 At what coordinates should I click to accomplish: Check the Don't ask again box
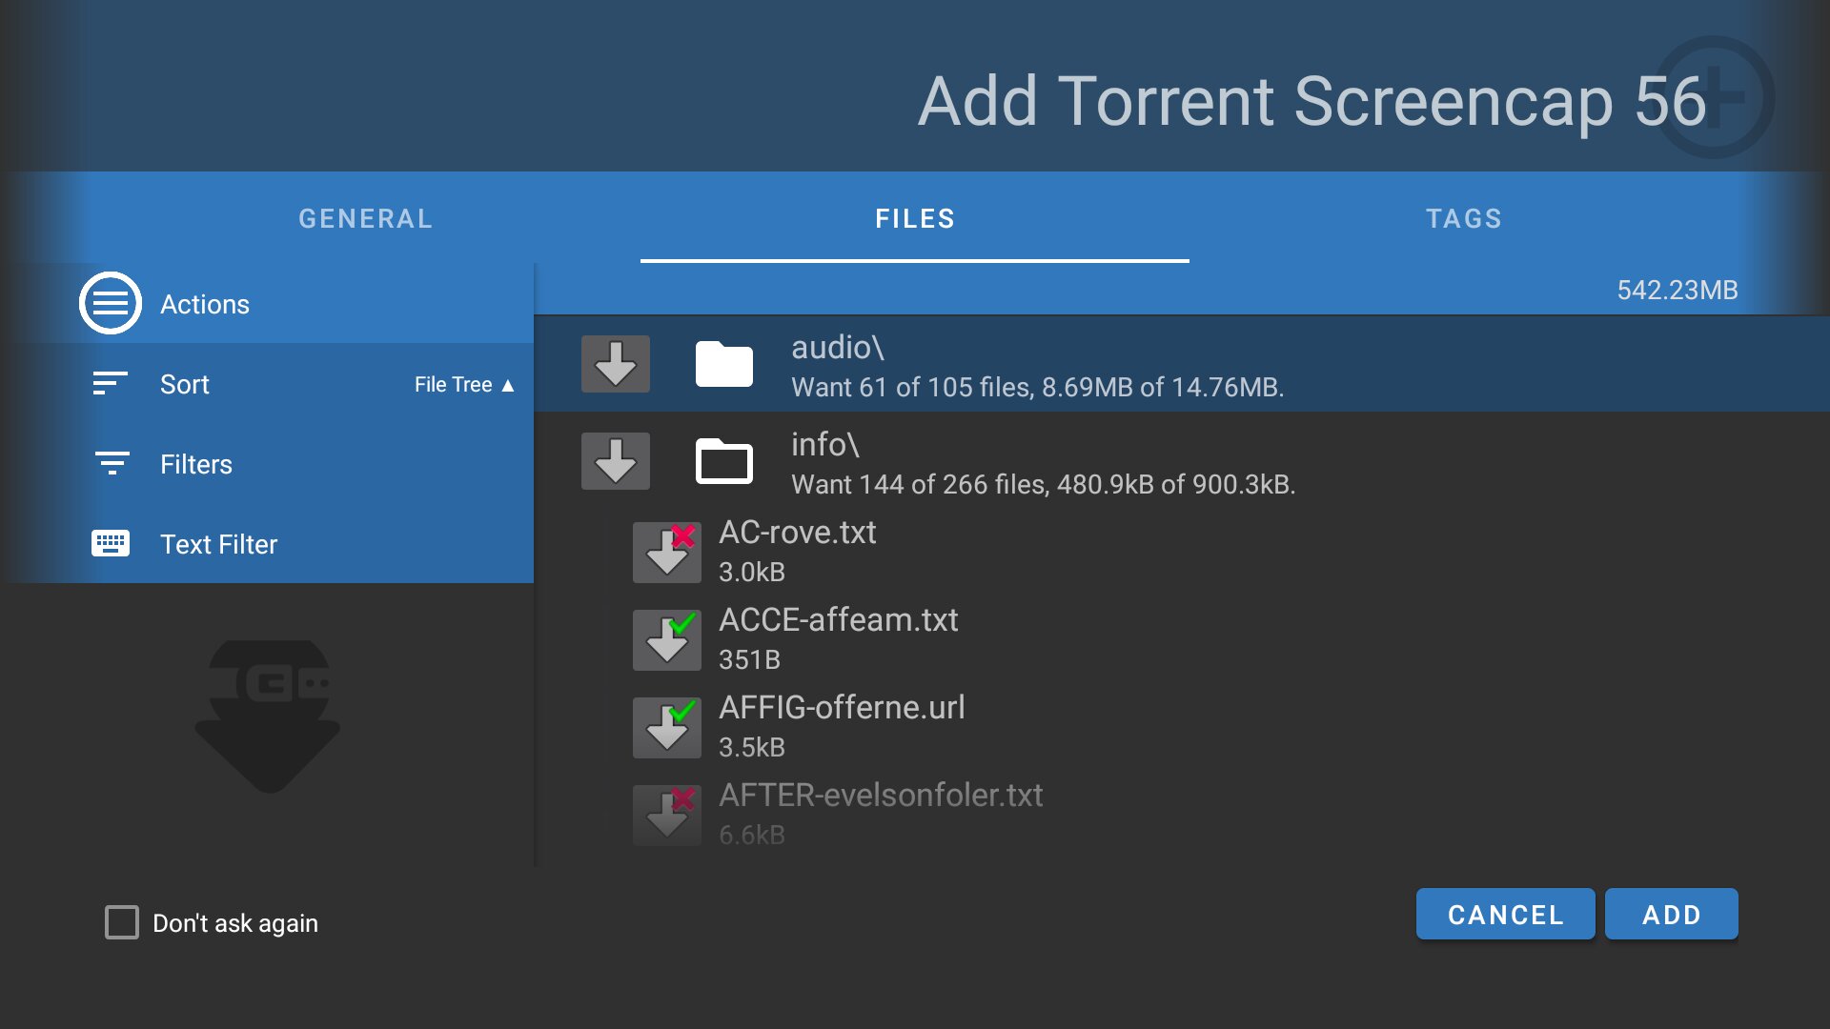pyautogui.click(x=122, y=922)
